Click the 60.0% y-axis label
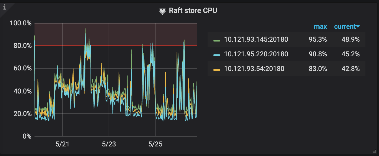 22,68
